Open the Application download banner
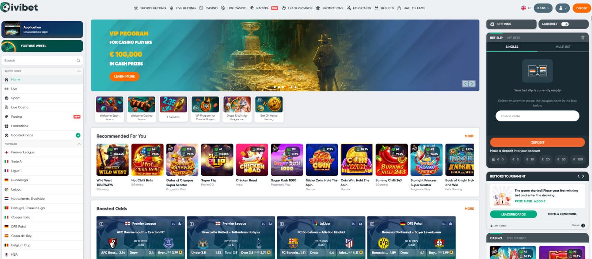Screen dimensions: 592x259 coord(42,30)
